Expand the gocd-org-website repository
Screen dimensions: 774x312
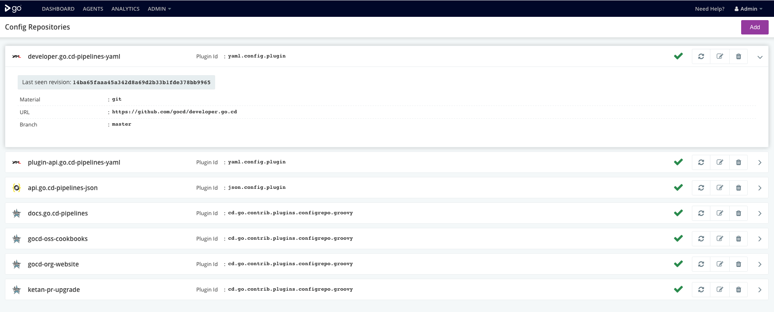tap(760, 264)
